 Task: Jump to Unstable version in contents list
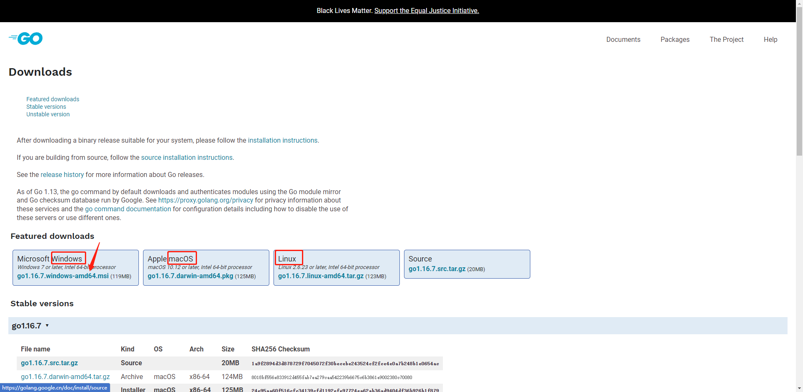(48, 114)
